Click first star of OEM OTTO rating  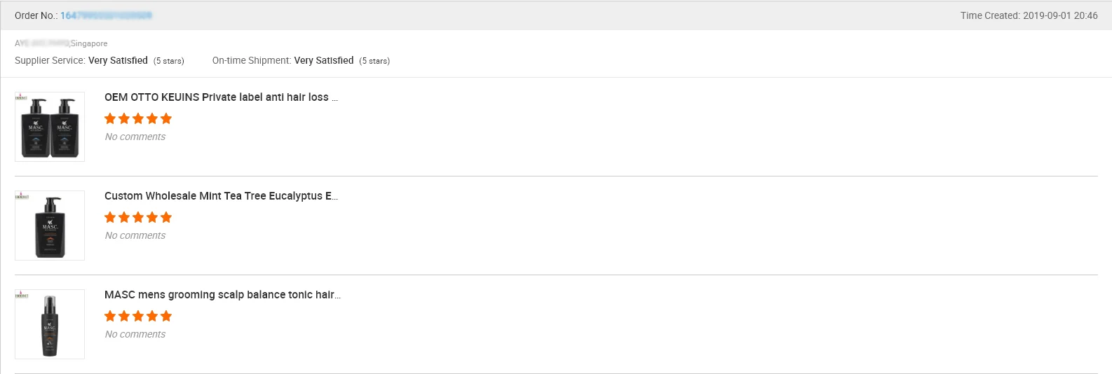pos(110,118)
